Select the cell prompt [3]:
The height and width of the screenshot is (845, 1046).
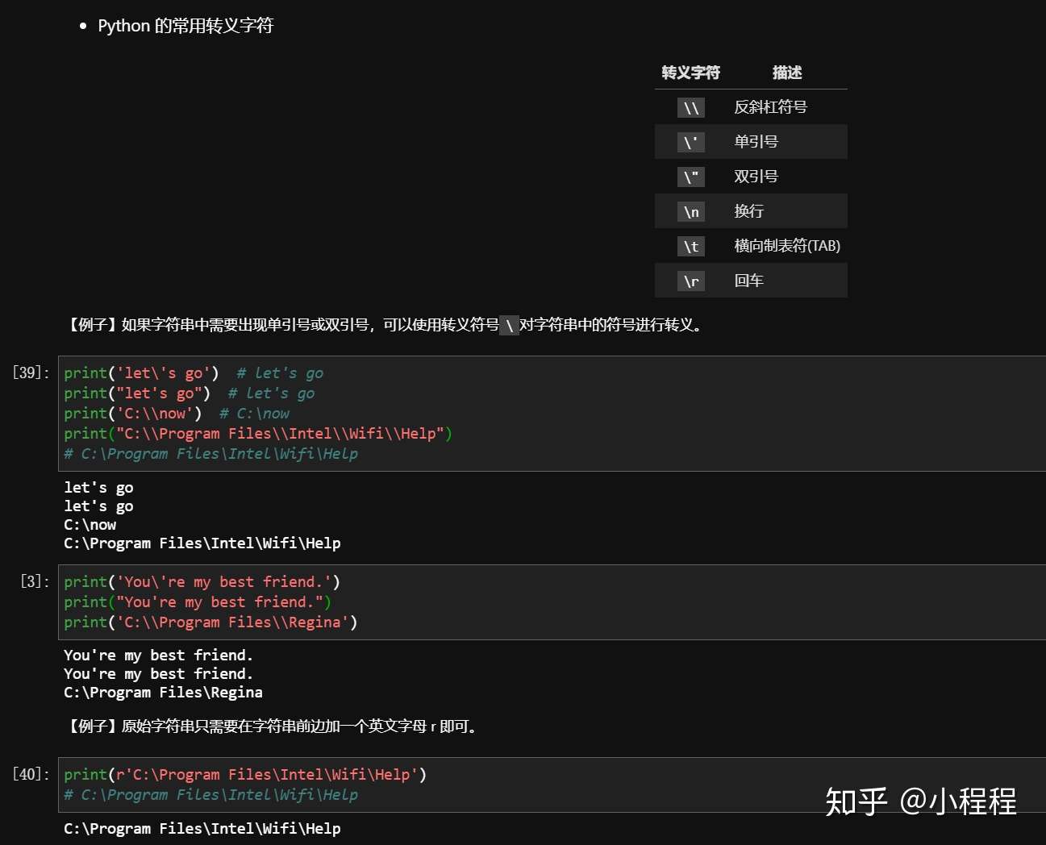[x=35, y=581]
